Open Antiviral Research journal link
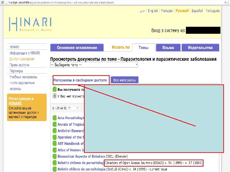The height and width of the screenshot is (172, 230). click(71, 131)
